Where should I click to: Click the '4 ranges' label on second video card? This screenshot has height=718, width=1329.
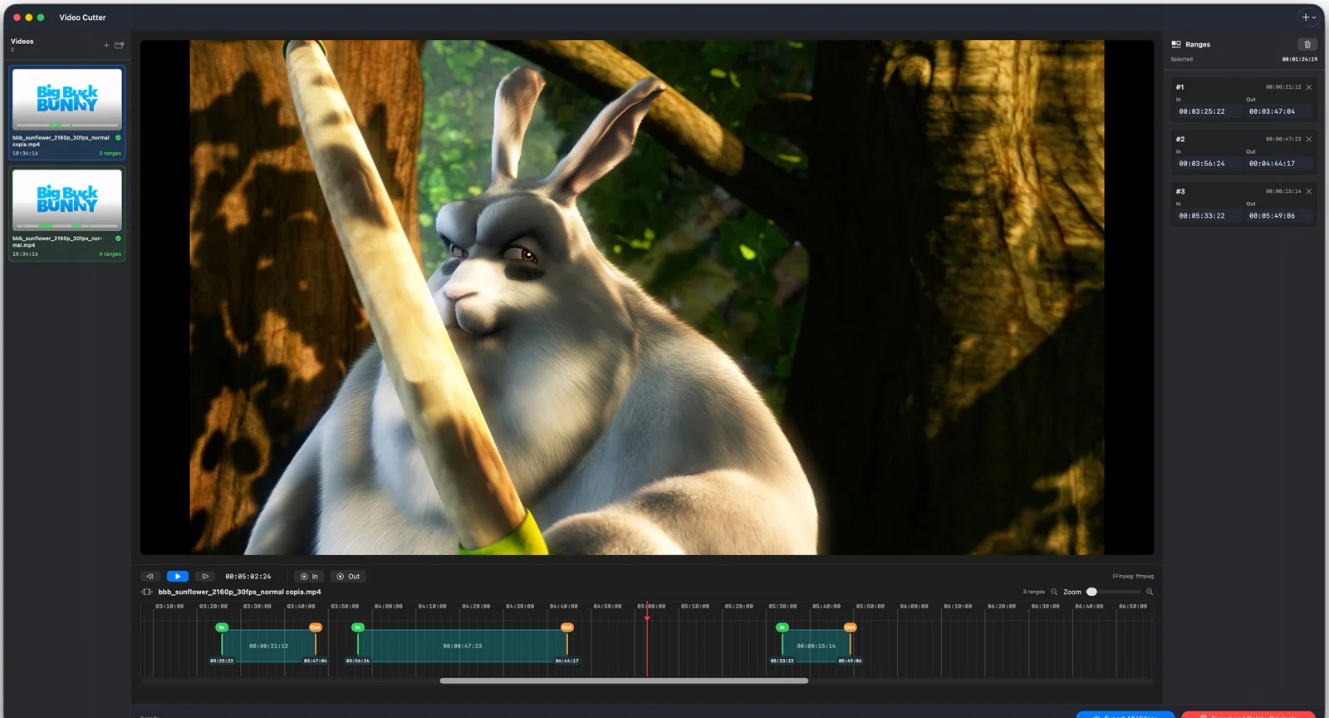tap(110, 254)
